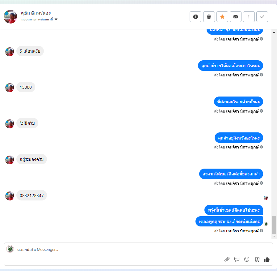Viewport: 277px width, 271px height.
Task: Mark conversation done with checkmark
Action: 262,17
